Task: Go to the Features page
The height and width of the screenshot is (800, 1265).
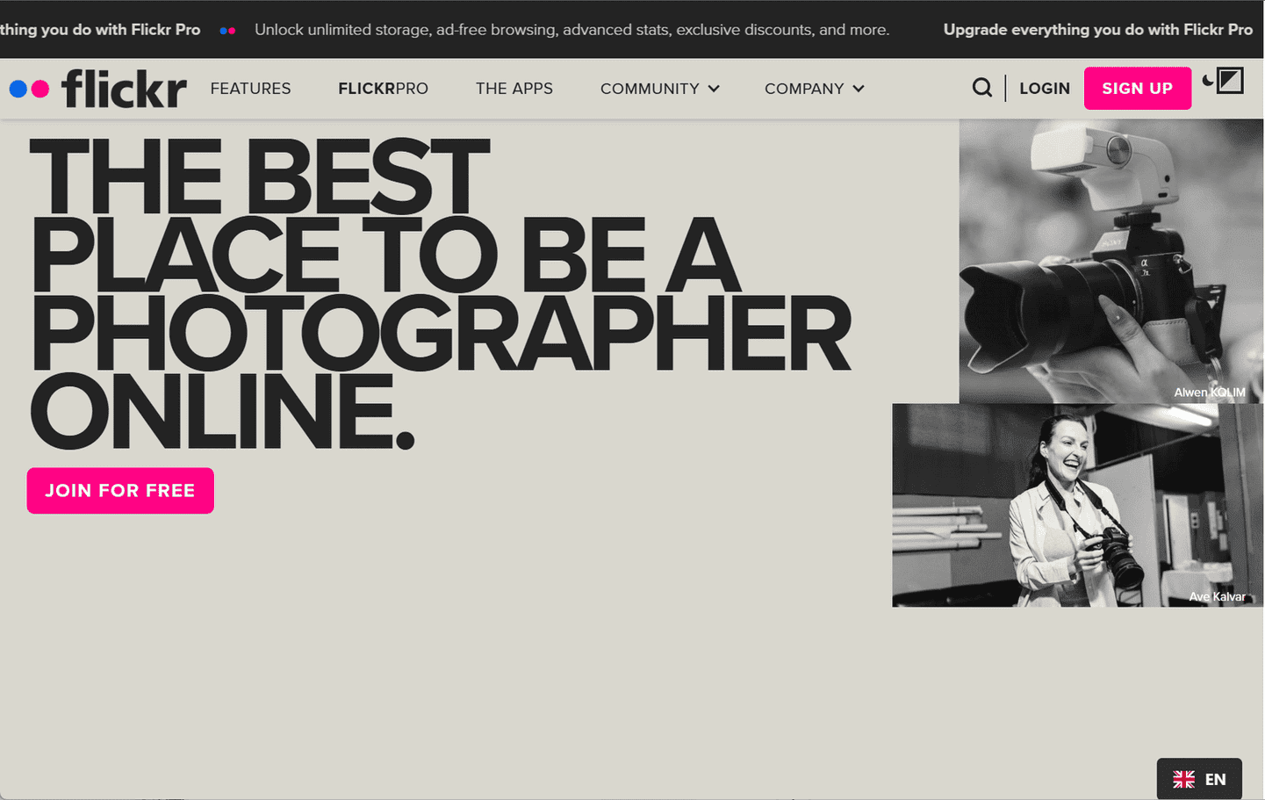Action: [x=250, y=89]
